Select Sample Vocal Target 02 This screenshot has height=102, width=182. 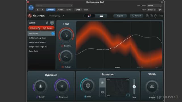[41, 47]
